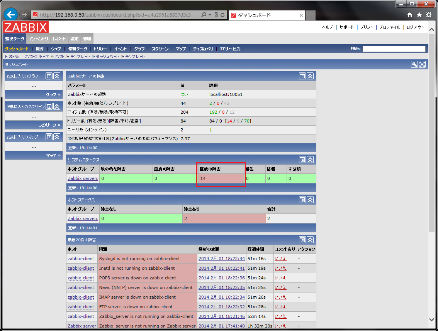Open browser home icon
This screenshot has width=438, height=331.
tap(409, 15)
